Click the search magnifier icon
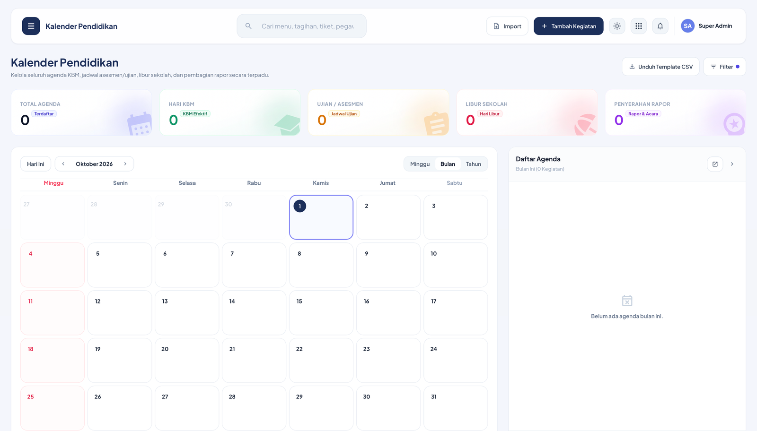This screenshot has width=757, height=431. pyautogui.click(x=248, y=26)
